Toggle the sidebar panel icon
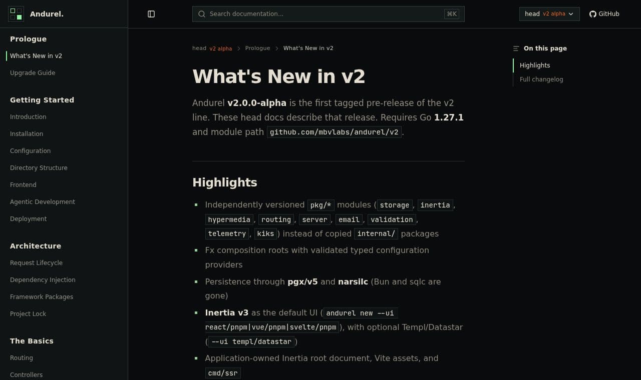Image resolution: width=641 pixels, height=380 pixels. click(151, 14)
